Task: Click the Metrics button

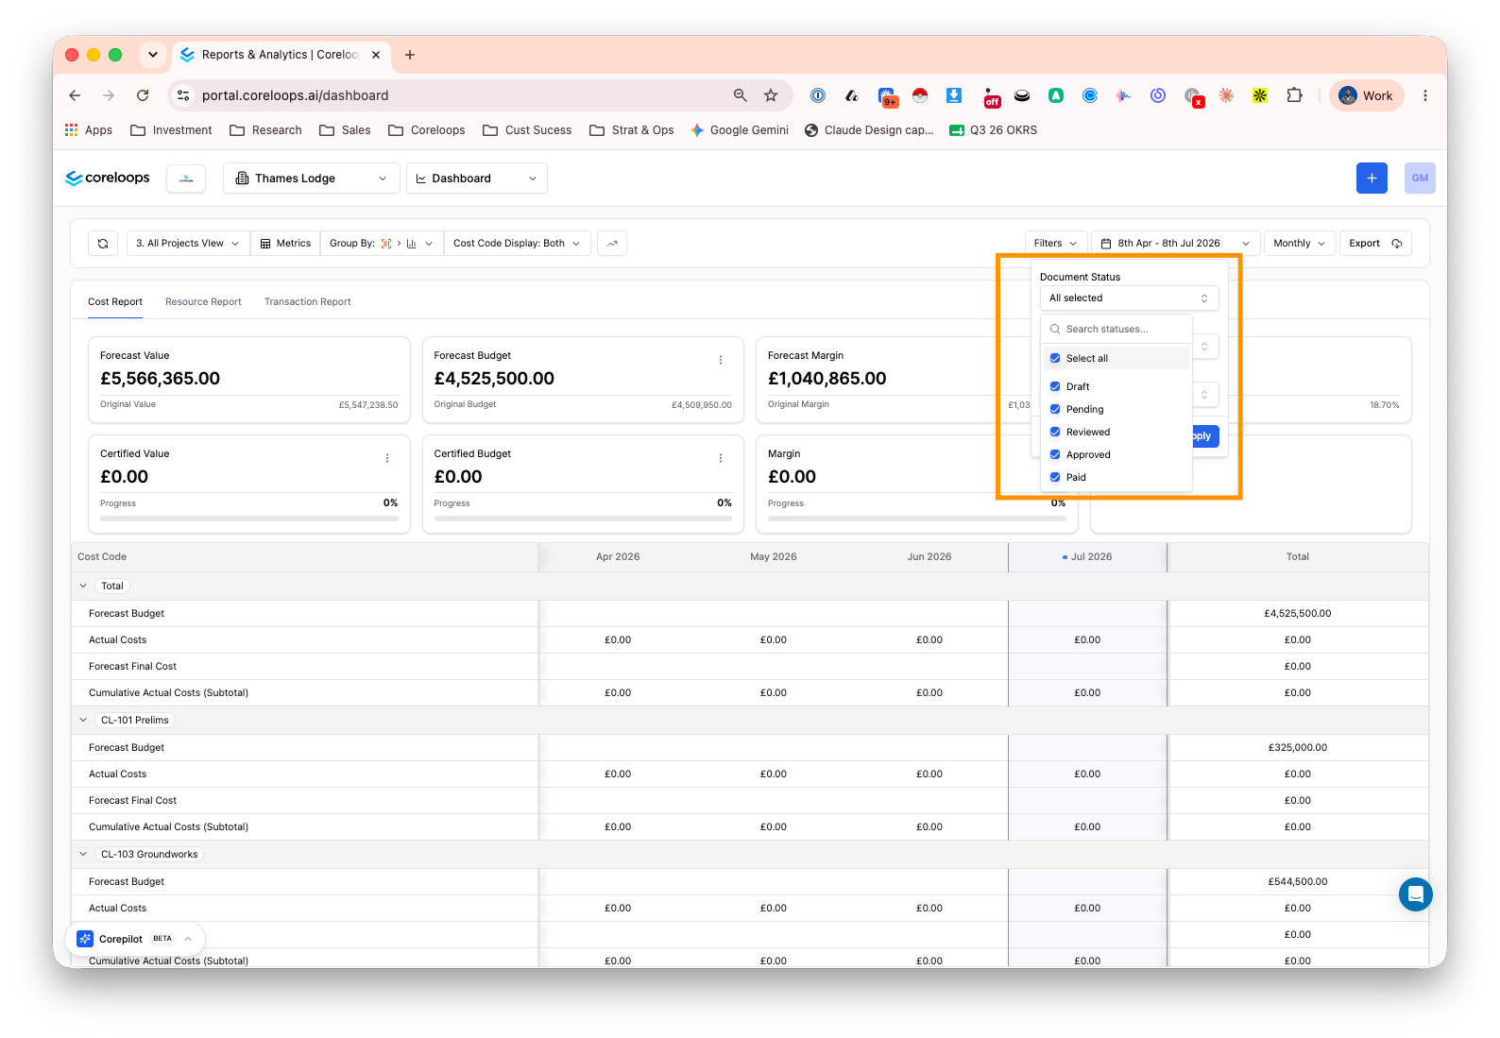Action: click(285, 244)
